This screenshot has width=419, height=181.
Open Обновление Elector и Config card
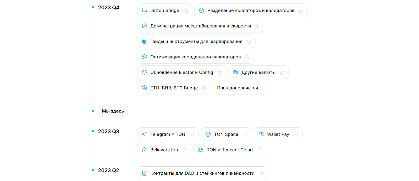pos(182,72)
